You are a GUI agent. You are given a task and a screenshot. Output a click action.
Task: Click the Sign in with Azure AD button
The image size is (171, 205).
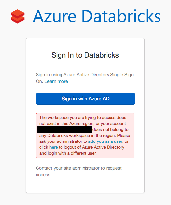85,99
